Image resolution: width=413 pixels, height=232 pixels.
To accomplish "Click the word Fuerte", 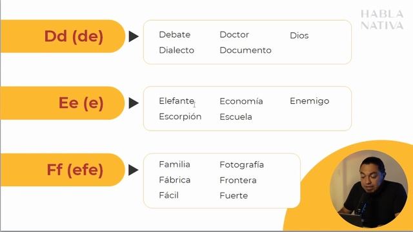I will 234,195.
